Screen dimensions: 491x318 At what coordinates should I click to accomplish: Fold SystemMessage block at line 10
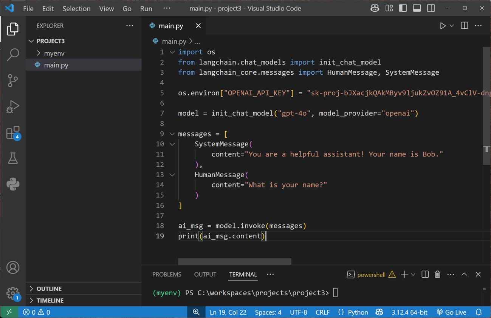[x=172, y=144]
